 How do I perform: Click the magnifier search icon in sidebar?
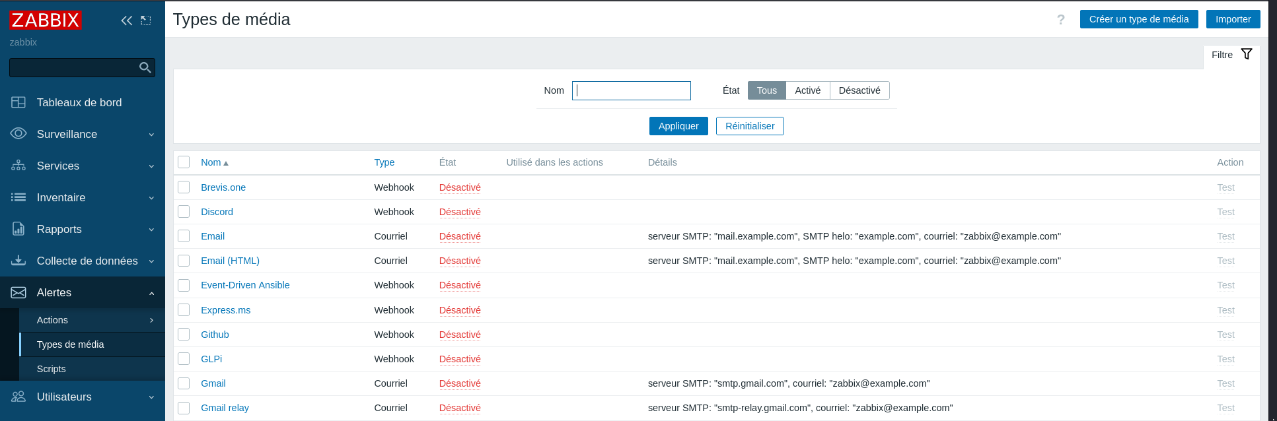145,67
